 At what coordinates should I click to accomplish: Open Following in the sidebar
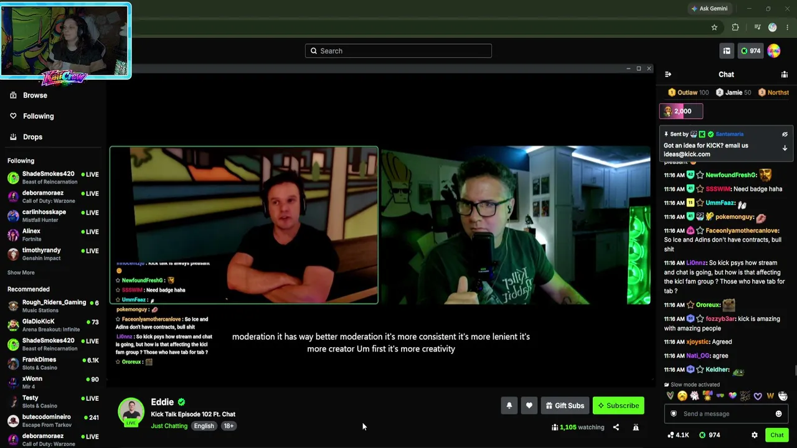[x=38, y=116]
